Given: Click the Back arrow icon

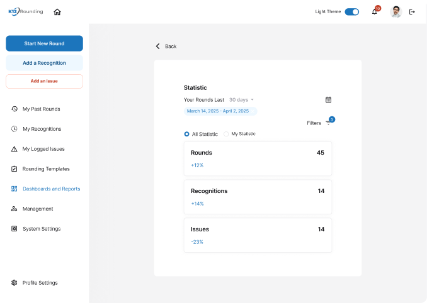Looking at the screenshot, I should 158,47.
